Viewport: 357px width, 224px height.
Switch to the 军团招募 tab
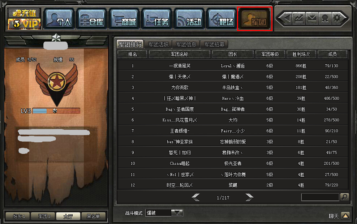[x=214, y=44]
